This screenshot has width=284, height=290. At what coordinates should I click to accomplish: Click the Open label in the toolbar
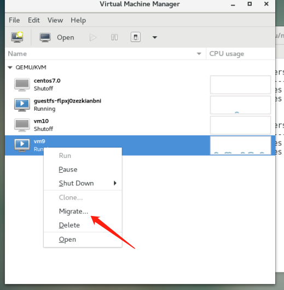tap(66, 37)
